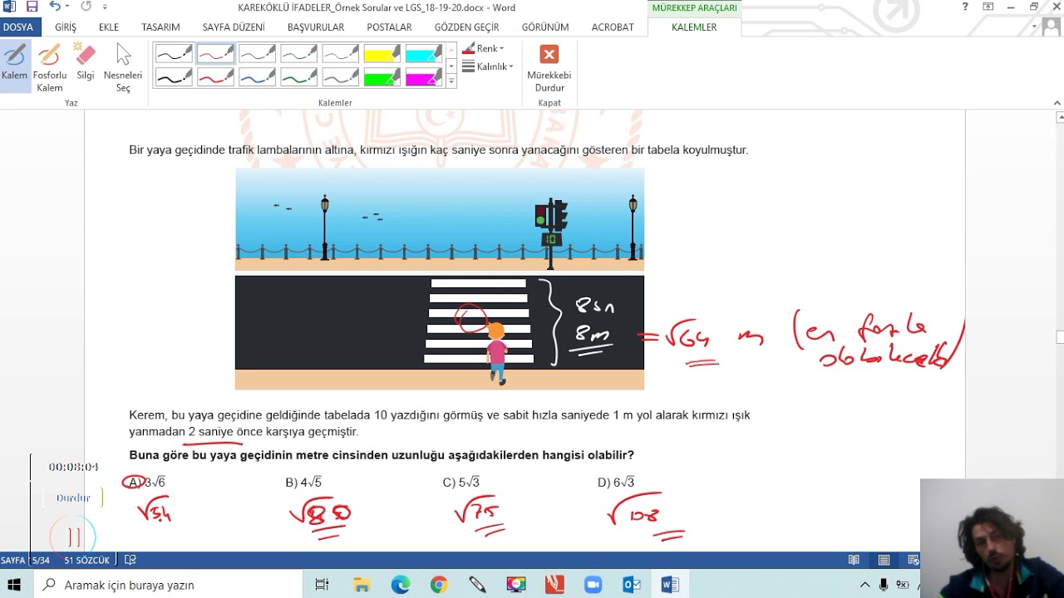Image resolution: width=1064 pixels, height=598 pixels.
Task: Switch to Read Mode view
Action: coord(854,561)
